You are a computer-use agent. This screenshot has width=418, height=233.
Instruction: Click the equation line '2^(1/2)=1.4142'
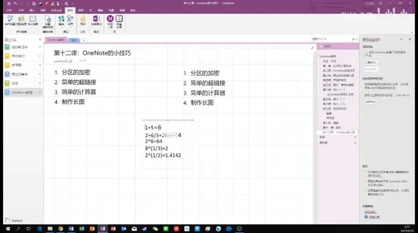click(163, 155)
